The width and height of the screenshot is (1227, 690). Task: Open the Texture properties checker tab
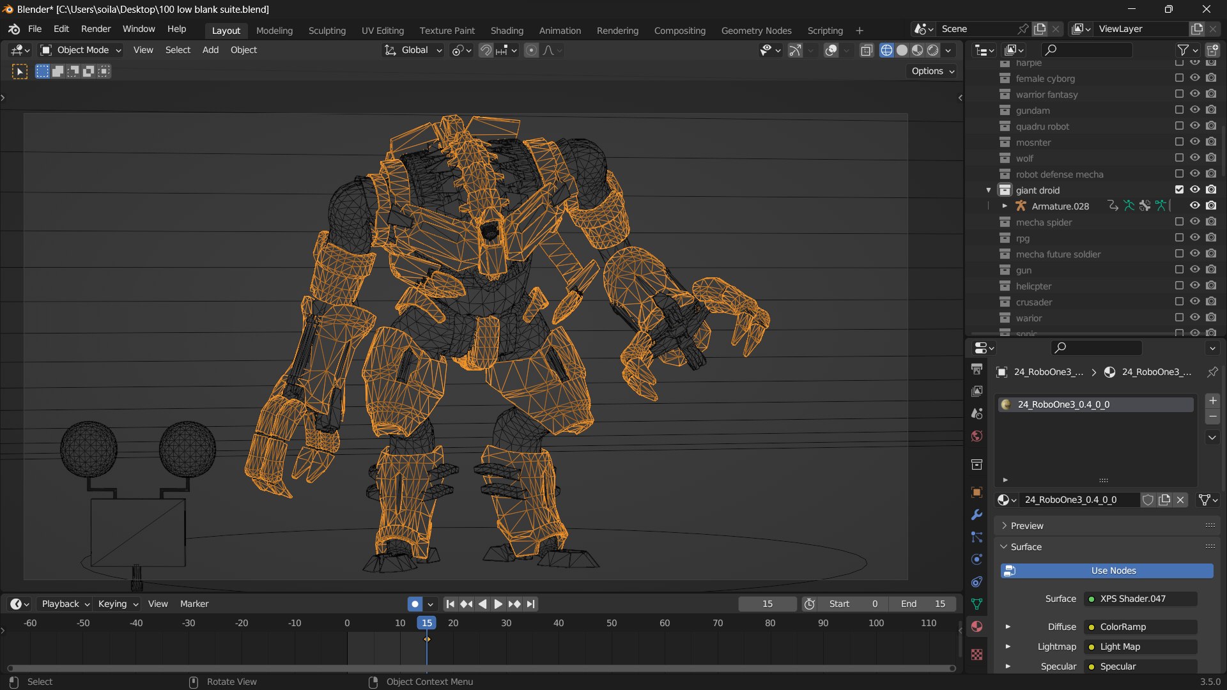[976, 655]
